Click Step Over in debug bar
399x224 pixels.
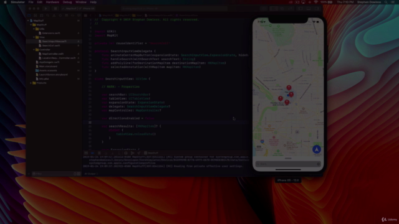pyautogui.click(x=106, y=153)
